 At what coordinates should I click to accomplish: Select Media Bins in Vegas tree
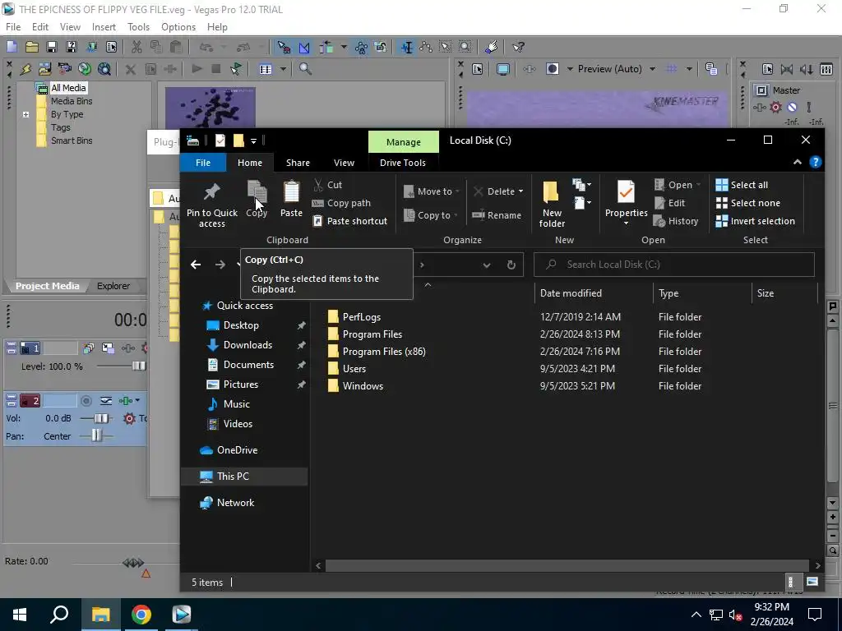point(72,101)
